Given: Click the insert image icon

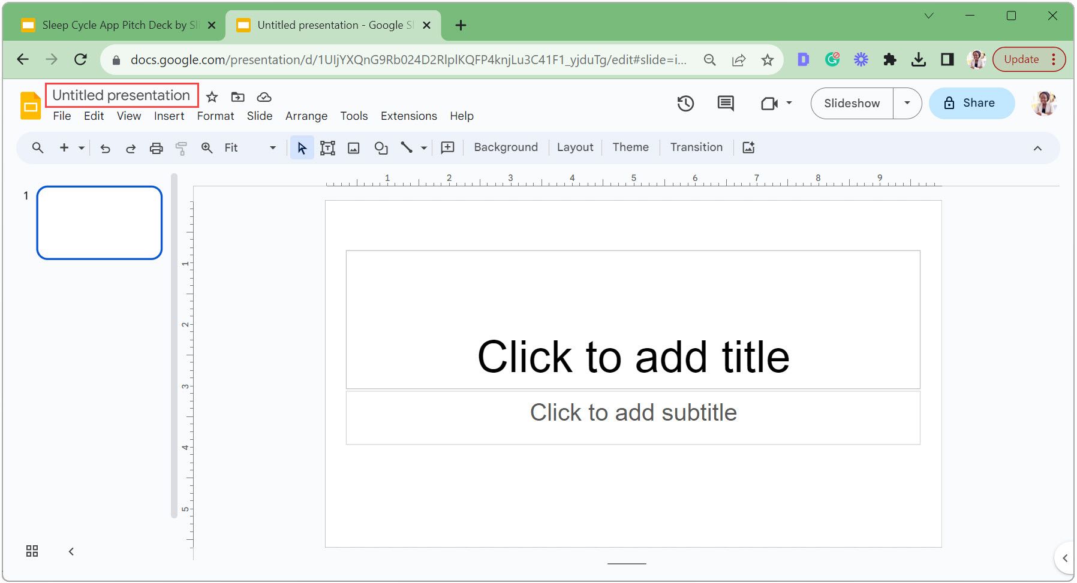Looking at the screenshot, I should click(x=354, y=148).
